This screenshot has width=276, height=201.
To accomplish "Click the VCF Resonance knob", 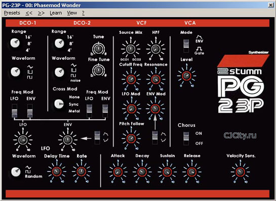I will [x=156, y=79].
